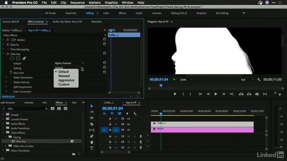
Task: Open the Output Alpha Channel dropdown
Action: 69,63
